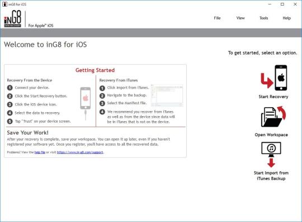
Task: Open the View menu
Action: point(240,18)
